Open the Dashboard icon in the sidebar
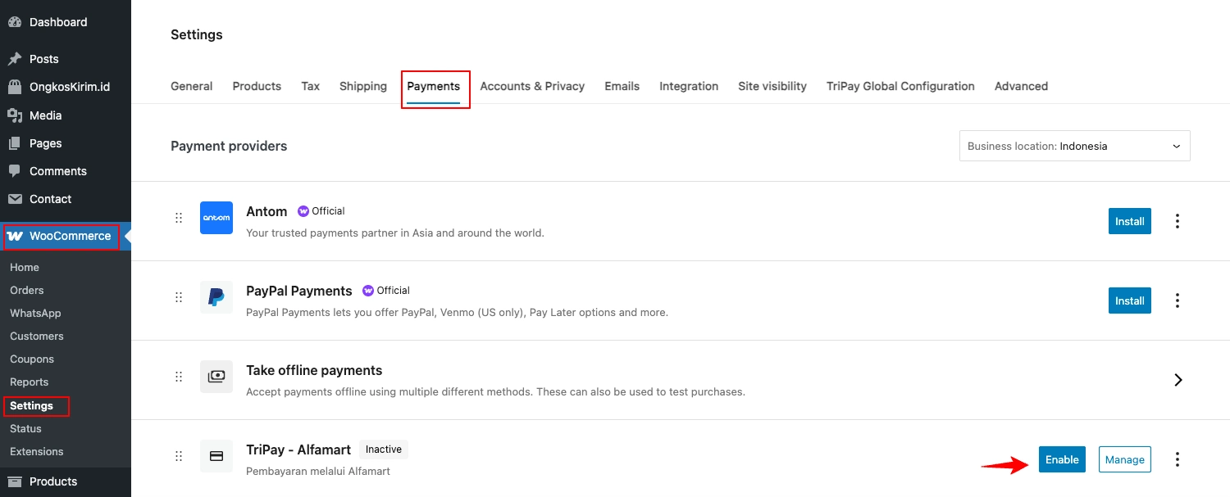 coord(15,22)
